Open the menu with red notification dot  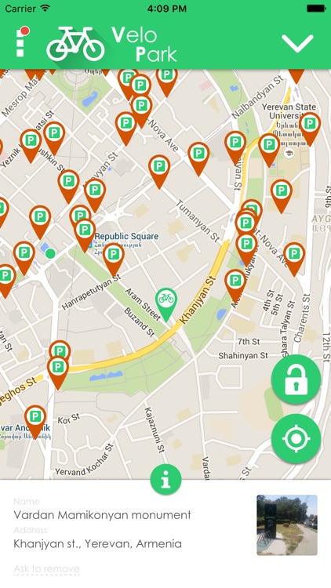pos(22,42)
